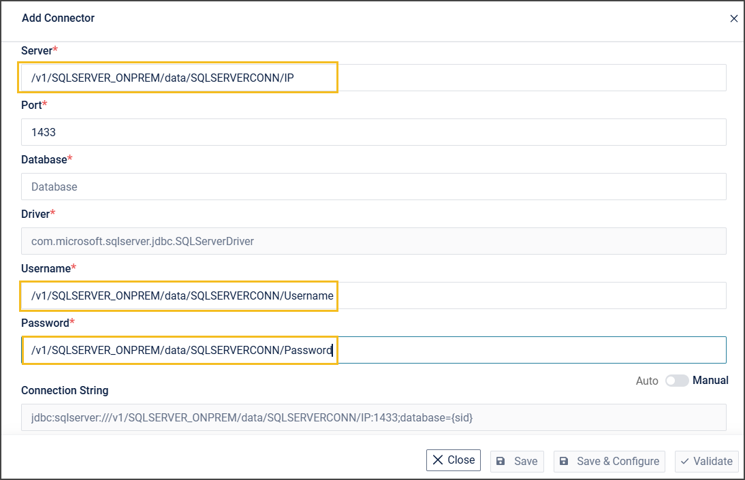Screen dimensions: 745x480
Task: Click the Connection String jdbc field
Action: point(373,417)
